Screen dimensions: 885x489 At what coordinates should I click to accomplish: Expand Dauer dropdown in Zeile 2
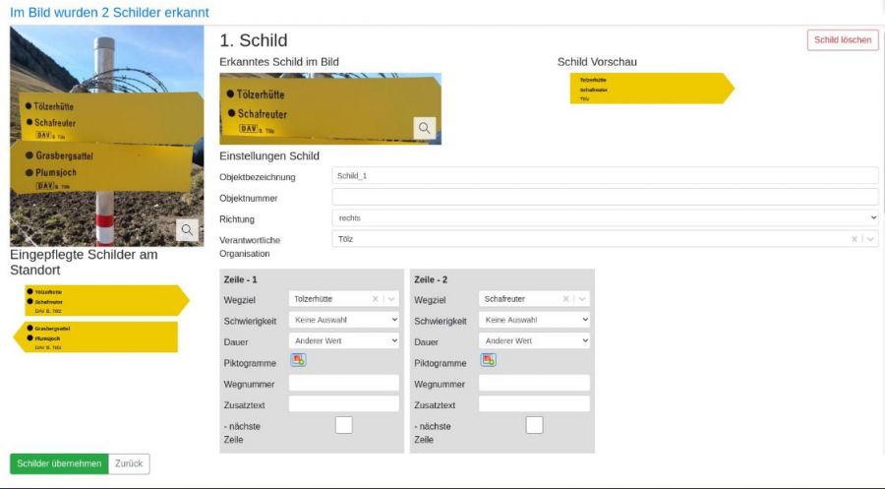click(x=534, y=340)
